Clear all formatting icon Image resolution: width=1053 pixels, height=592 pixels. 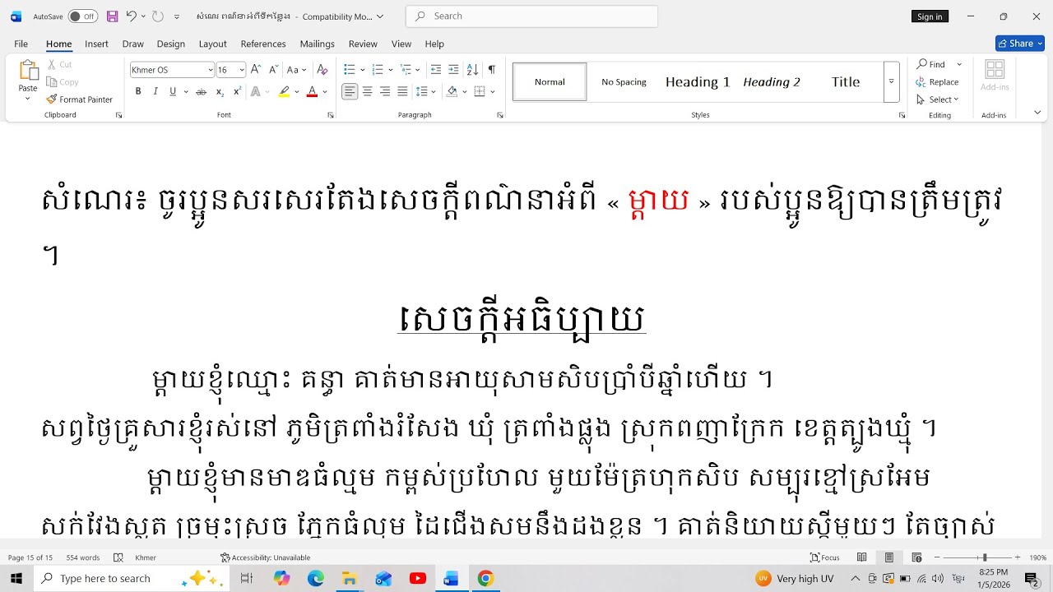coord(322,70)
